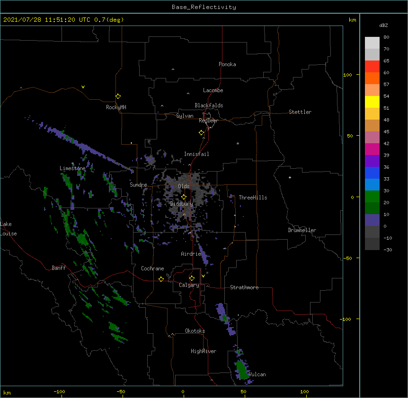Click the dBZ legend heading
Screen dimensions: 408x398
(x=383, y=26)
